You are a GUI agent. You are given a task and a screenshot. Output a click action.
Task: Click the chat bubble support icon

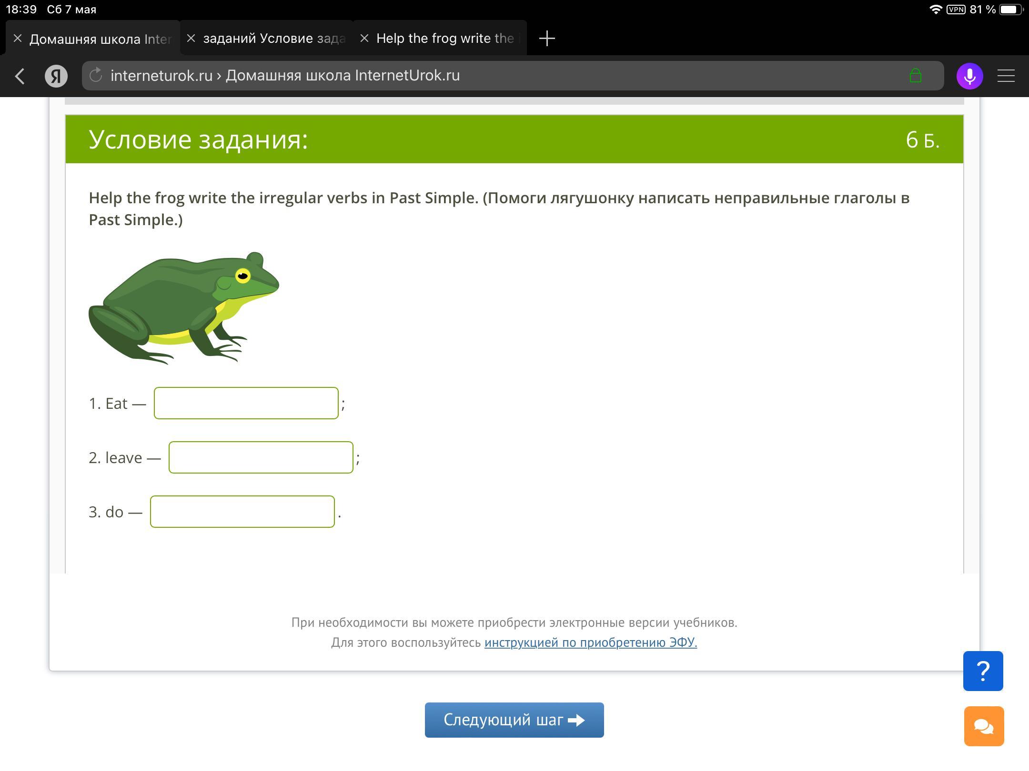click(x=984, y=724)
